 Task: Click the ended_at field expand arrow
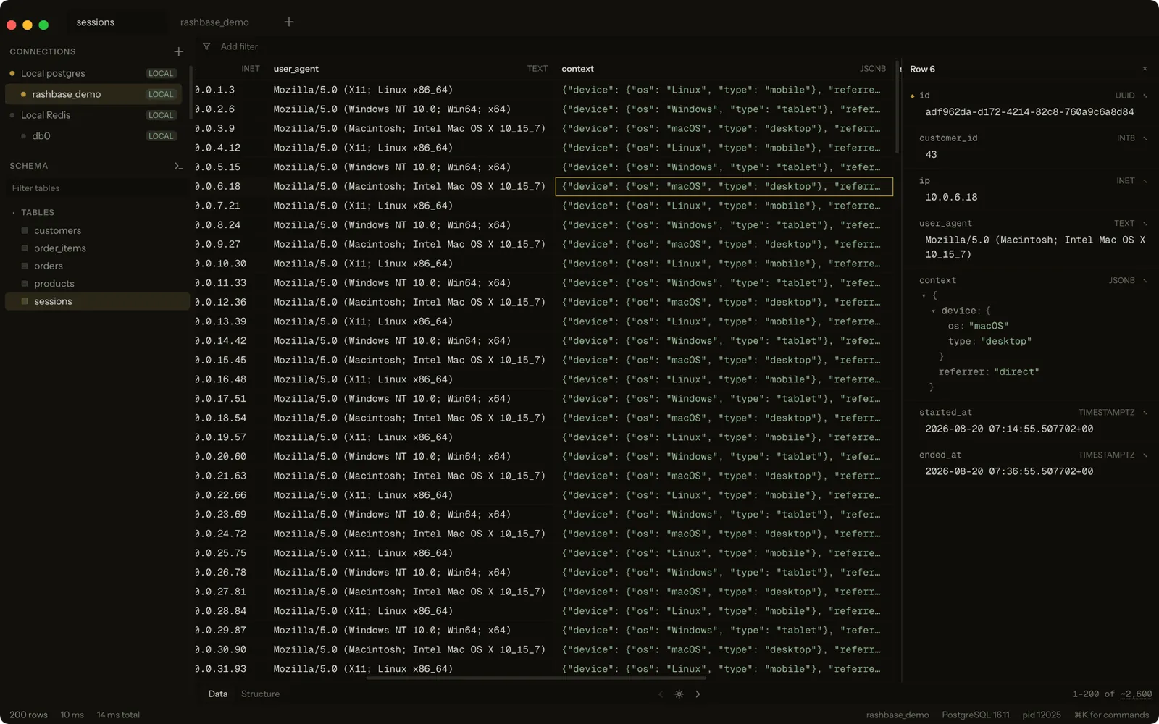(1145, 455)
